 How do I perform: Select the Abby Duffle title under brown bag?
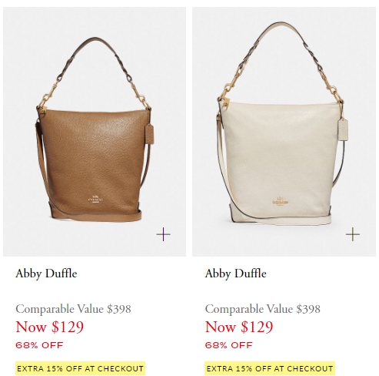pos(46,274)
